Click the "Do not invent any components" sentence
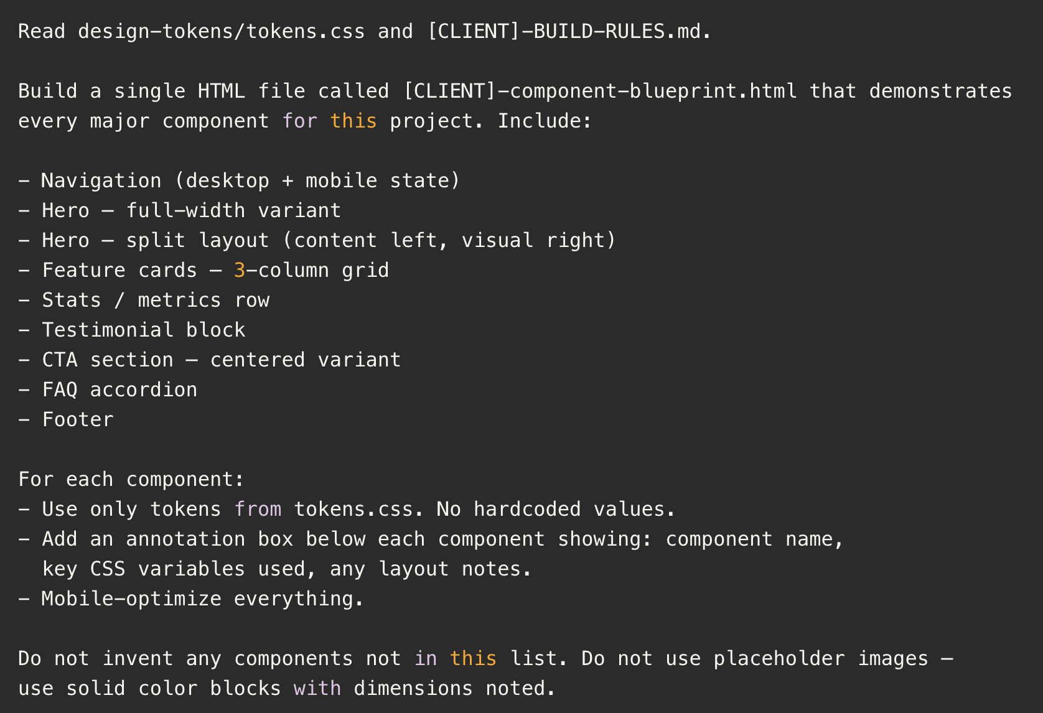Screen dimensions: 1043x713 pos(209,658)
